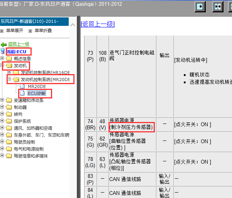The width and height of the screenshot is (232, 198).
Task: Click 菜单折叠 to collapse all menus
Action: (x=43, y=30)
